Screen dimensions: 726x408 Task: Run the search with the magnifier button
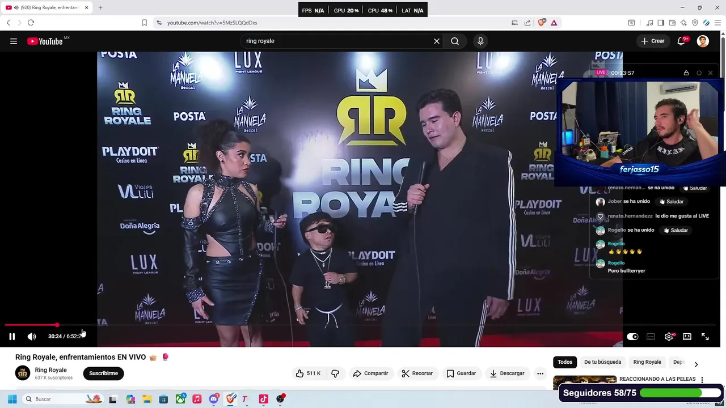(455, 41)
